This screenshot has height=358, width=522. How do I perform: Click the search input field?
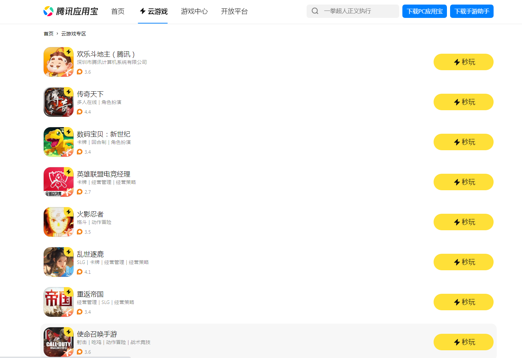(x=353, y=11)
